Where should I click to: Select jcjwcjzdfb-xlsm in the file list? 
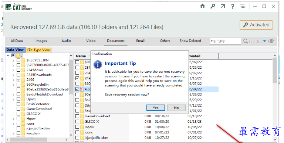coord(97,138)
